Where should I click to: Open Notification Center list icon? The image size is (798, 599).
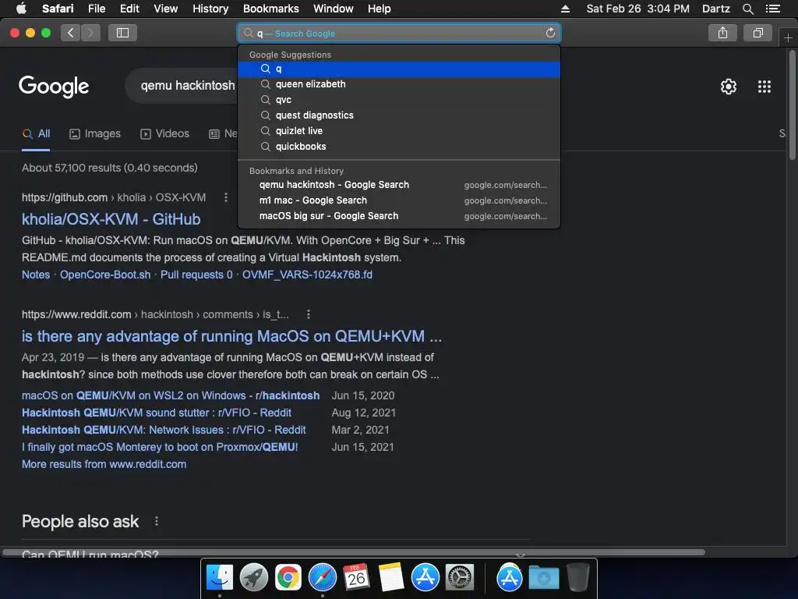point(773,9)
